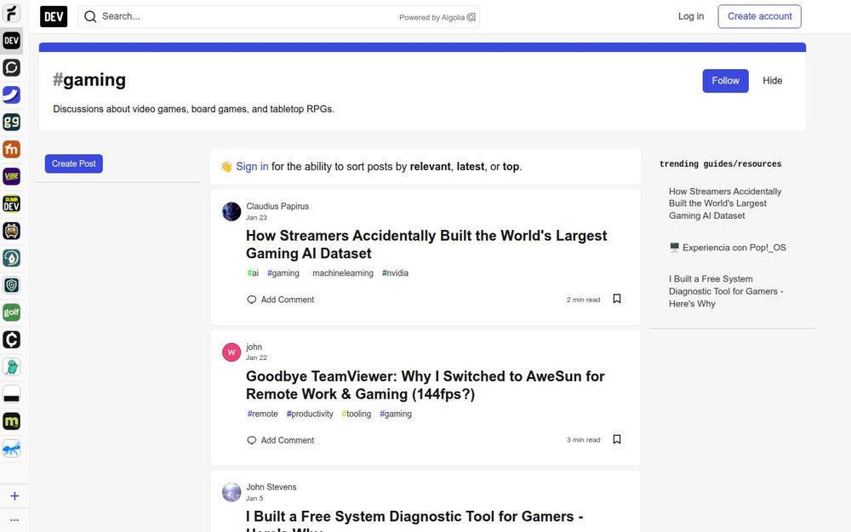Open the purple VIBE community icon
851x532 pixels.
pos(11,176)
